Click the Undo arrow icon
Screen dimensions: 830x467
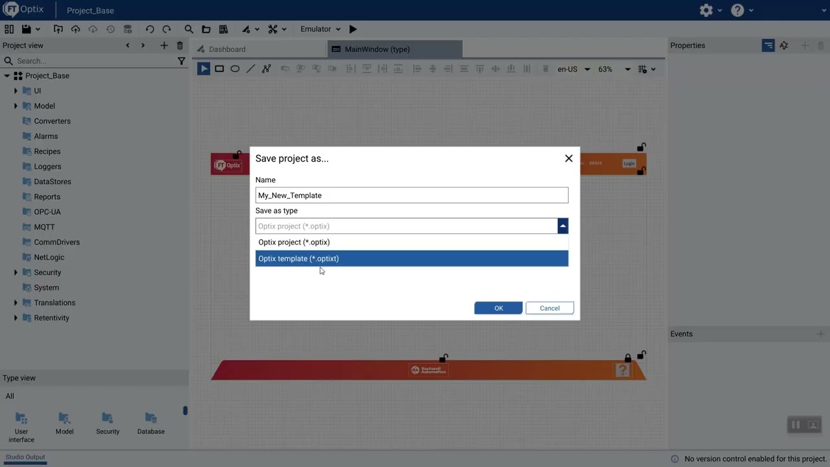click(150, 29)
